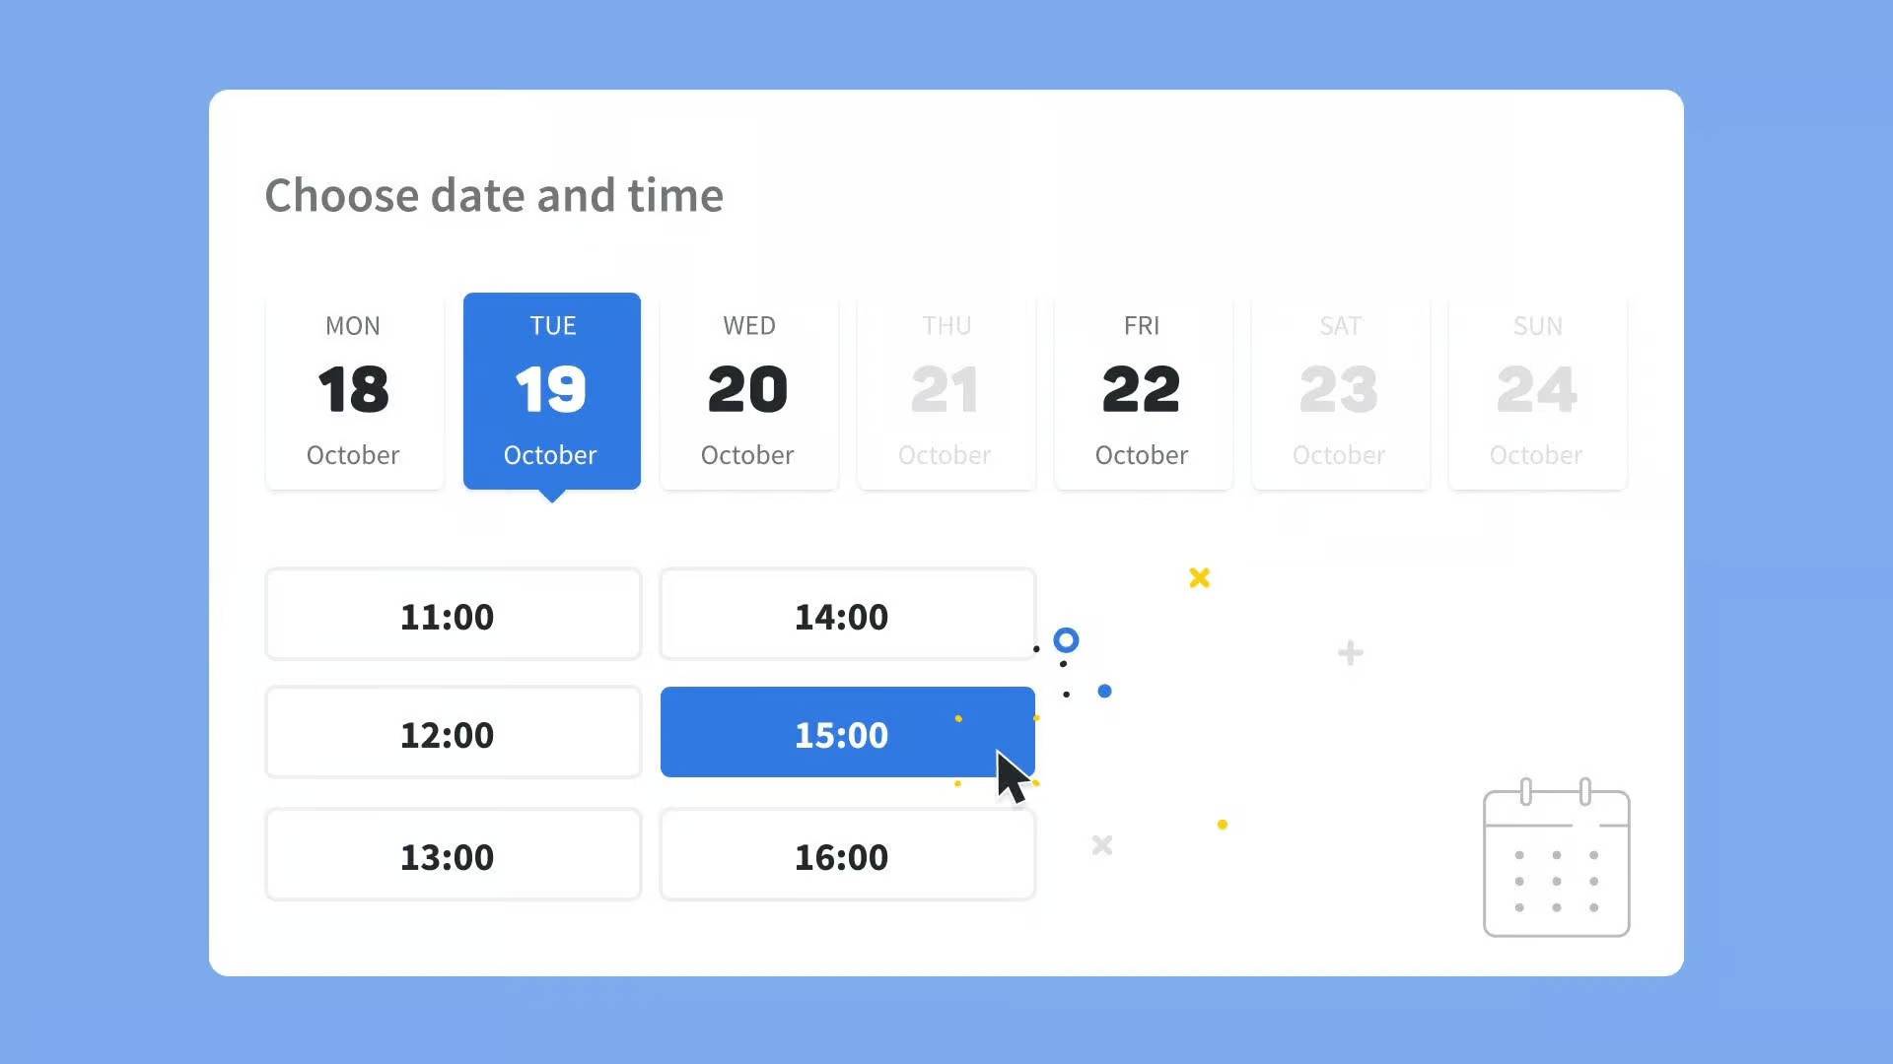Select Saturday 23 October date

pyautogui.click(x=1339, y=390)
